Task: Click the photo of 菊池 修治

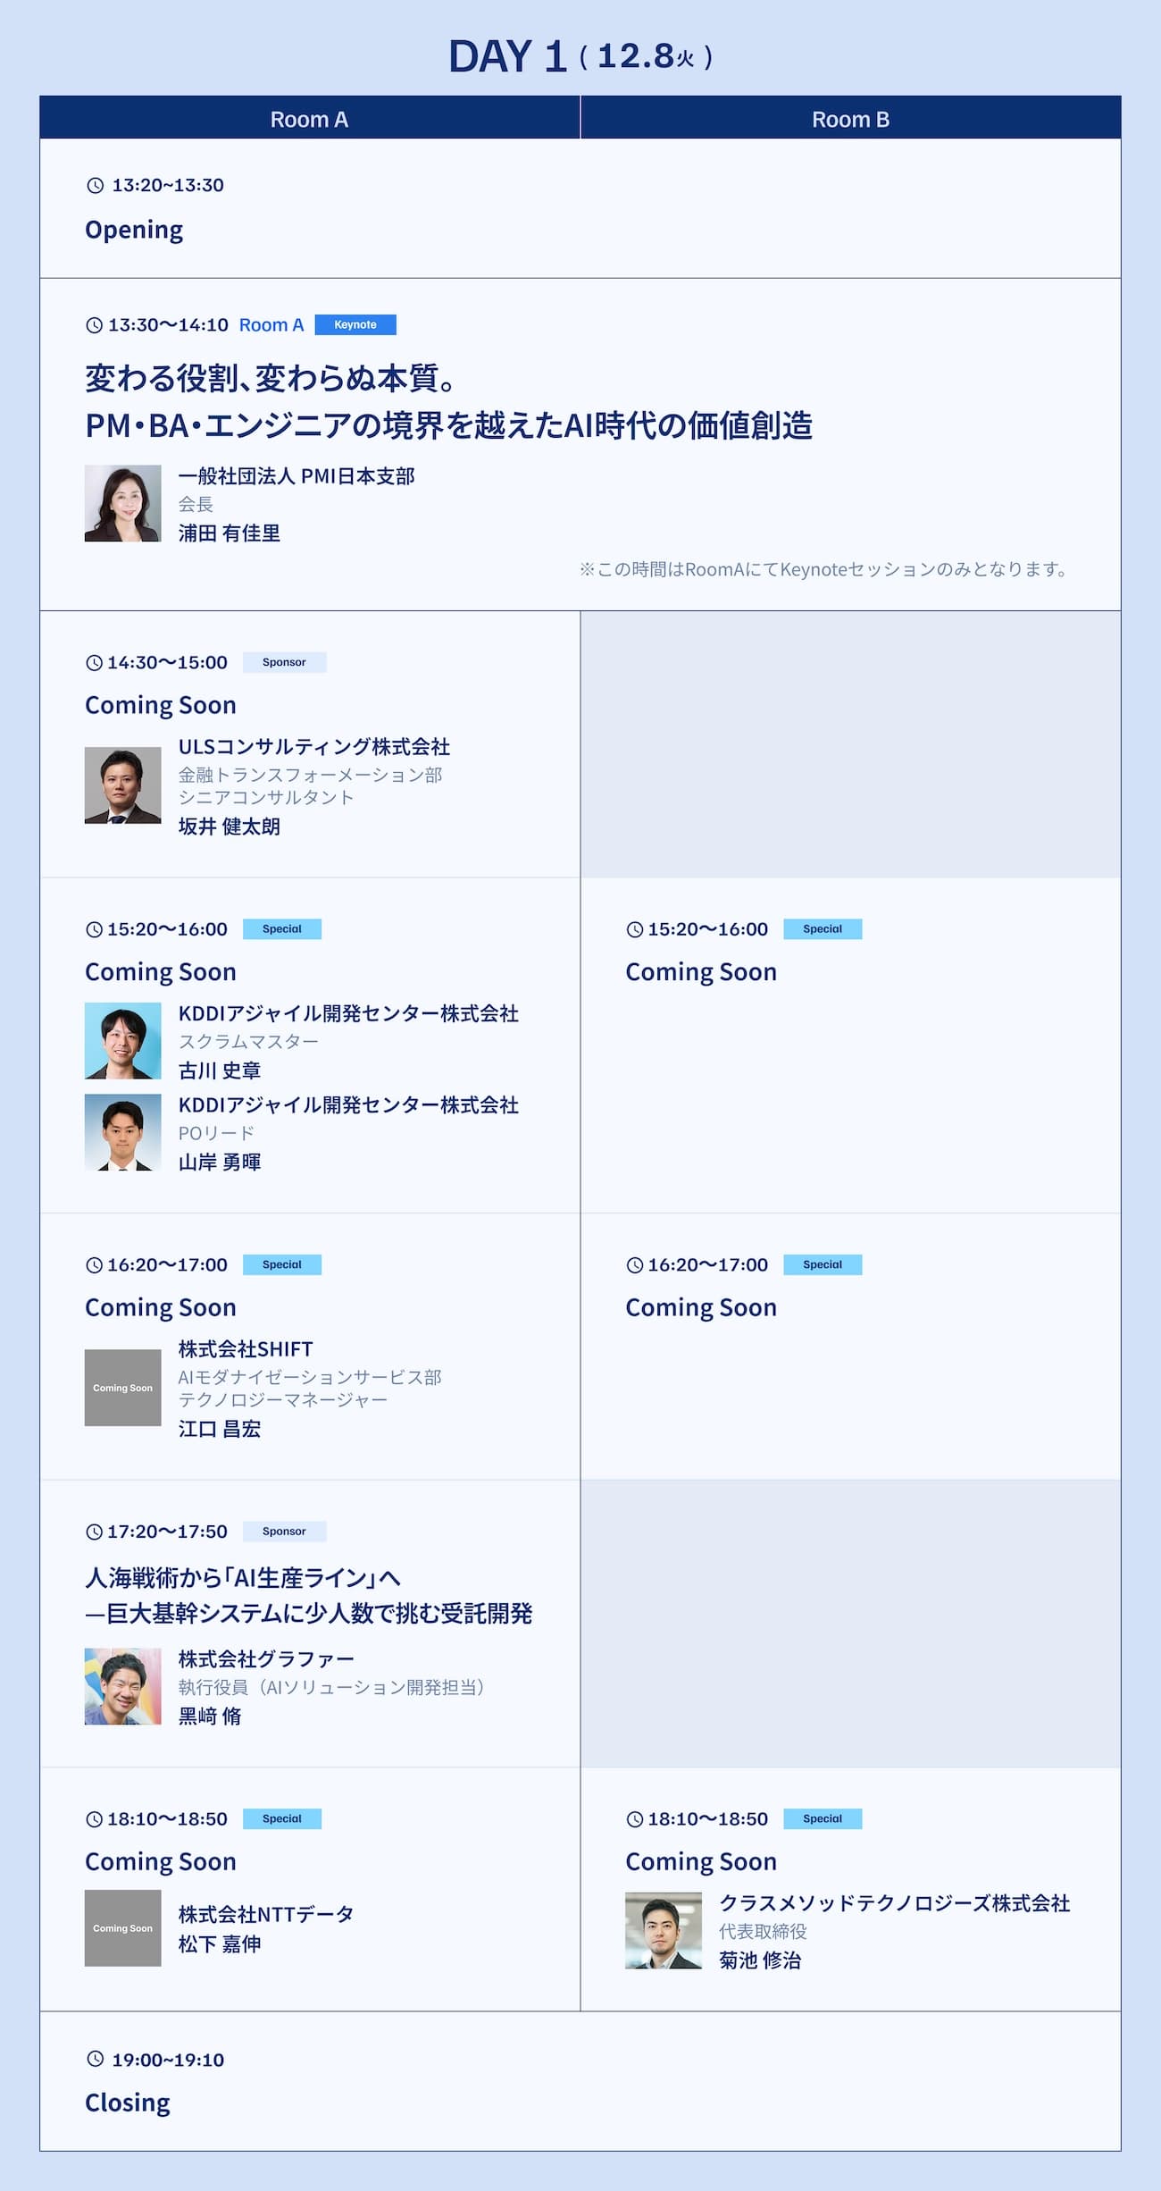Action: (x=664, y=1931)
